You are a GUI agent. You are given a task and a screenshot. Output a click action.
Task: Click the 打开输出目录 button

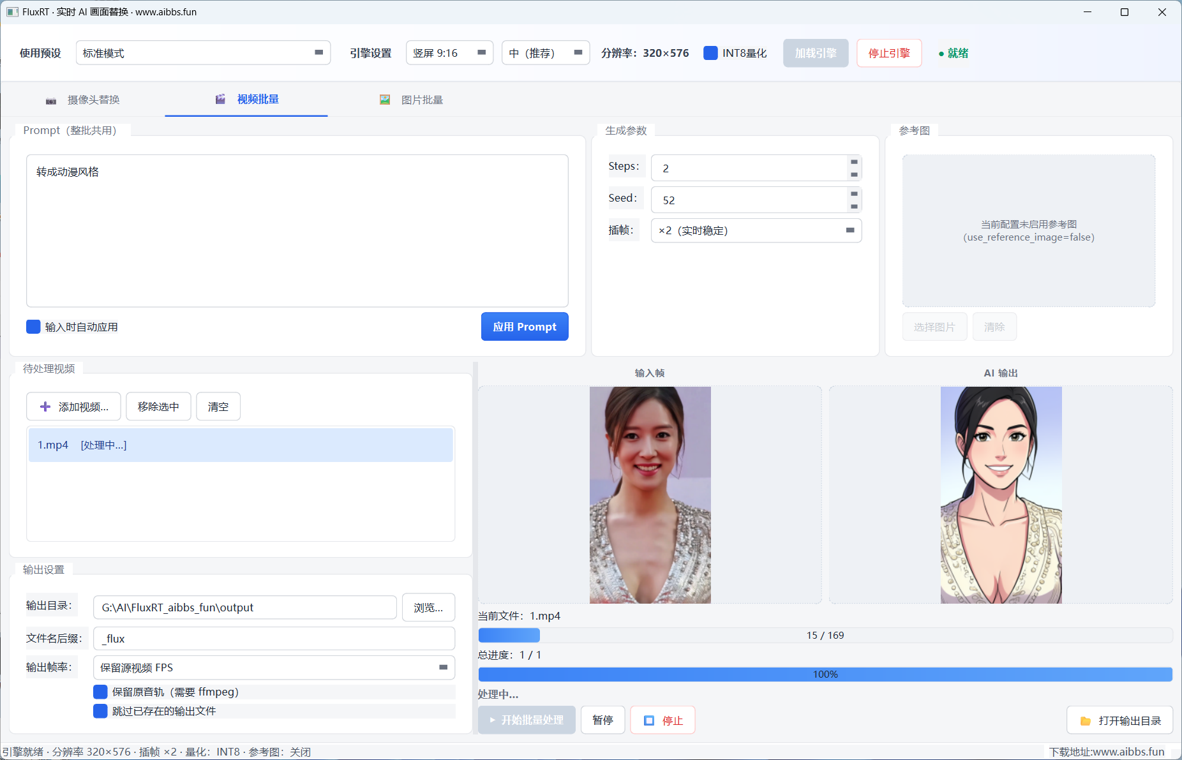point(1119,720)
